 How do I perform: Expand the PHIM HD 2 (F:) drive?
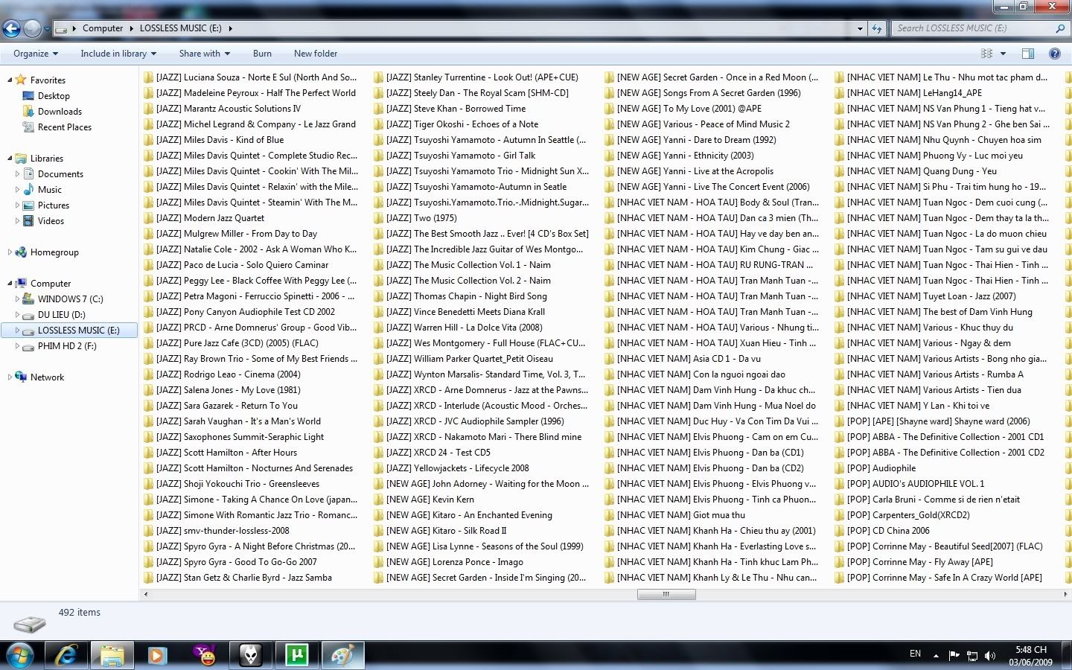[x=17, y=346]
